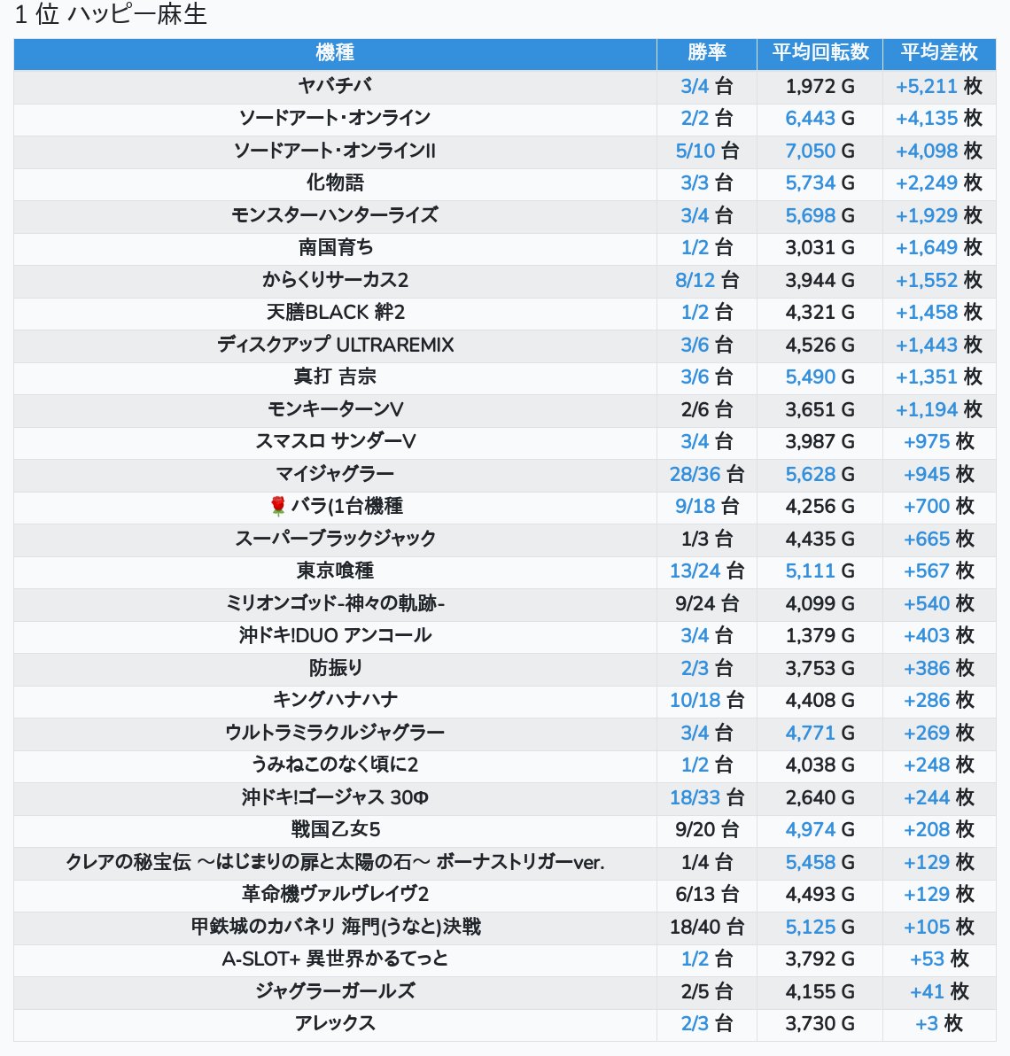This screenshot has width=1010, height=1056.
Task: Open the 8/12 台 win rate link
Action: 695,280
